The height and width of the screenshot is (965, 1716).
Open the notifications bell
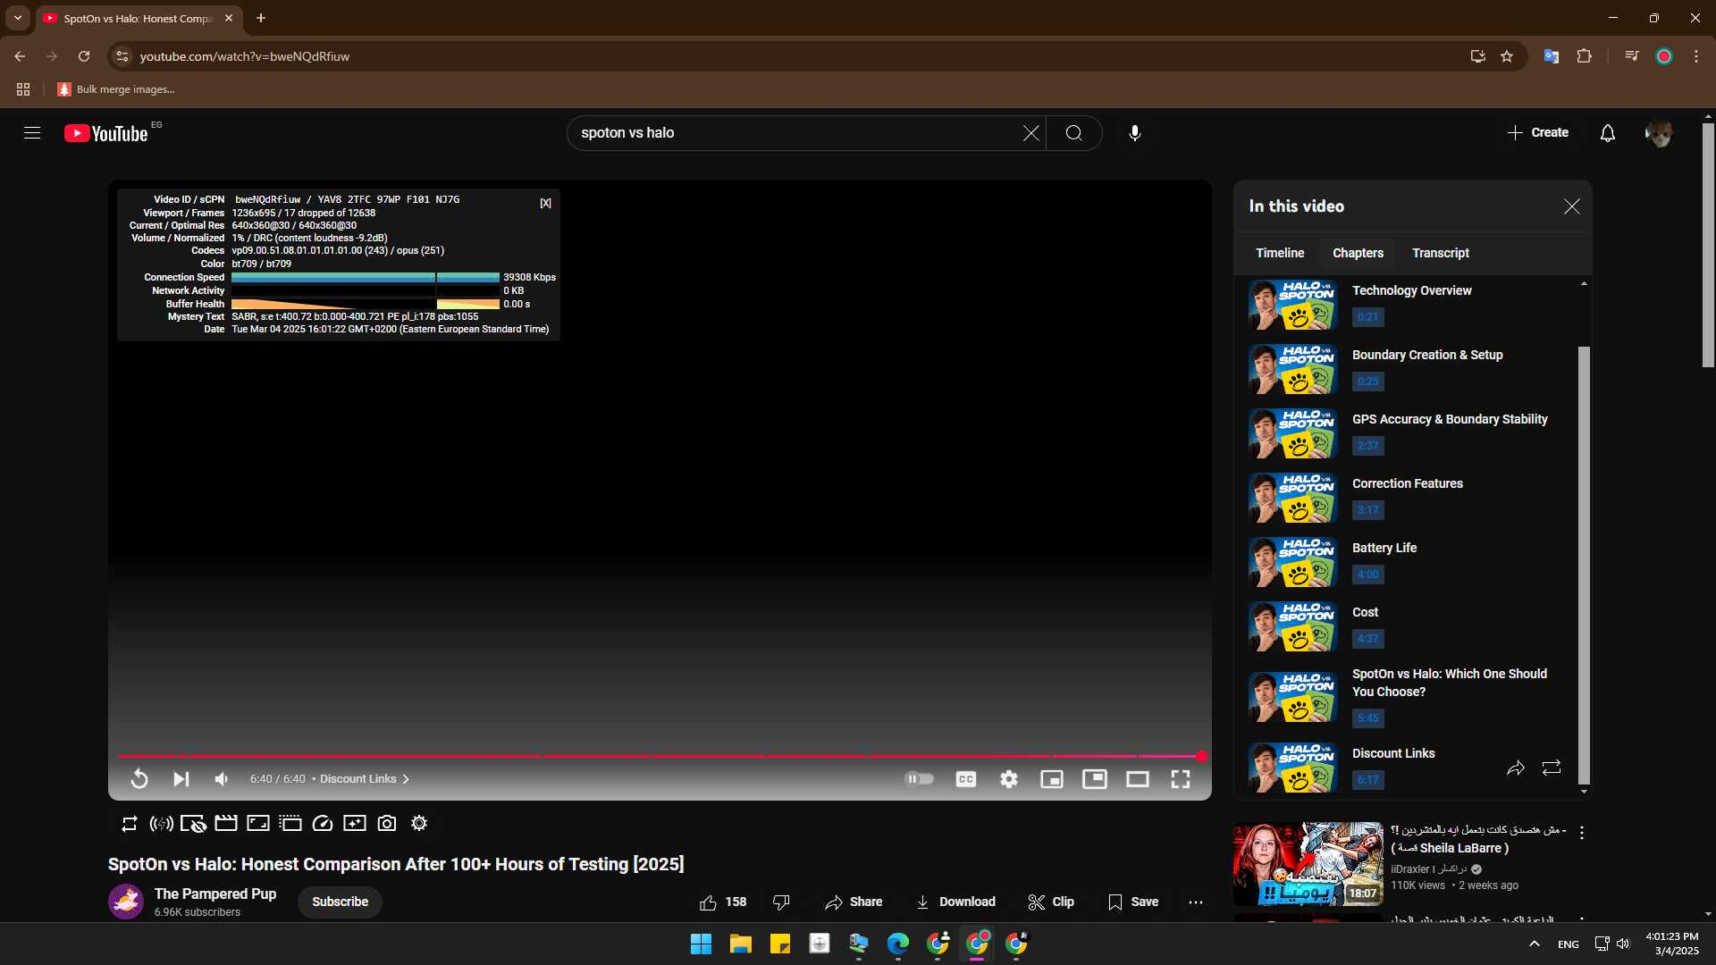point(1608,133)
